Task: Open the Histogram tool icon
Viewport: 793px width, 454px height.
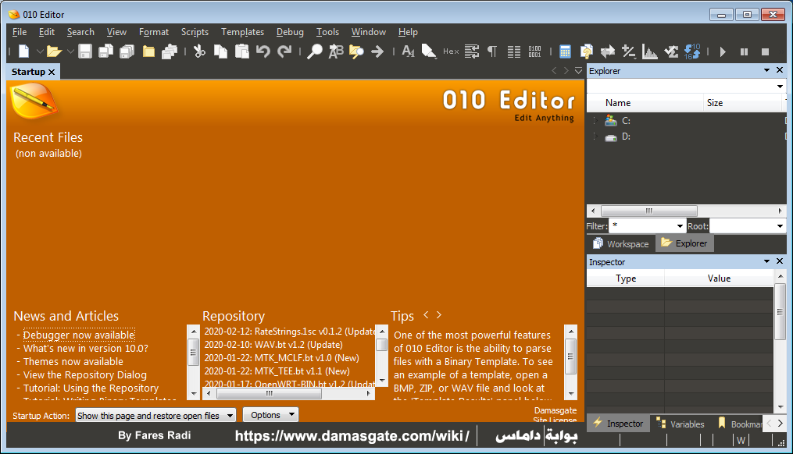Action: (x=650, y=51)
